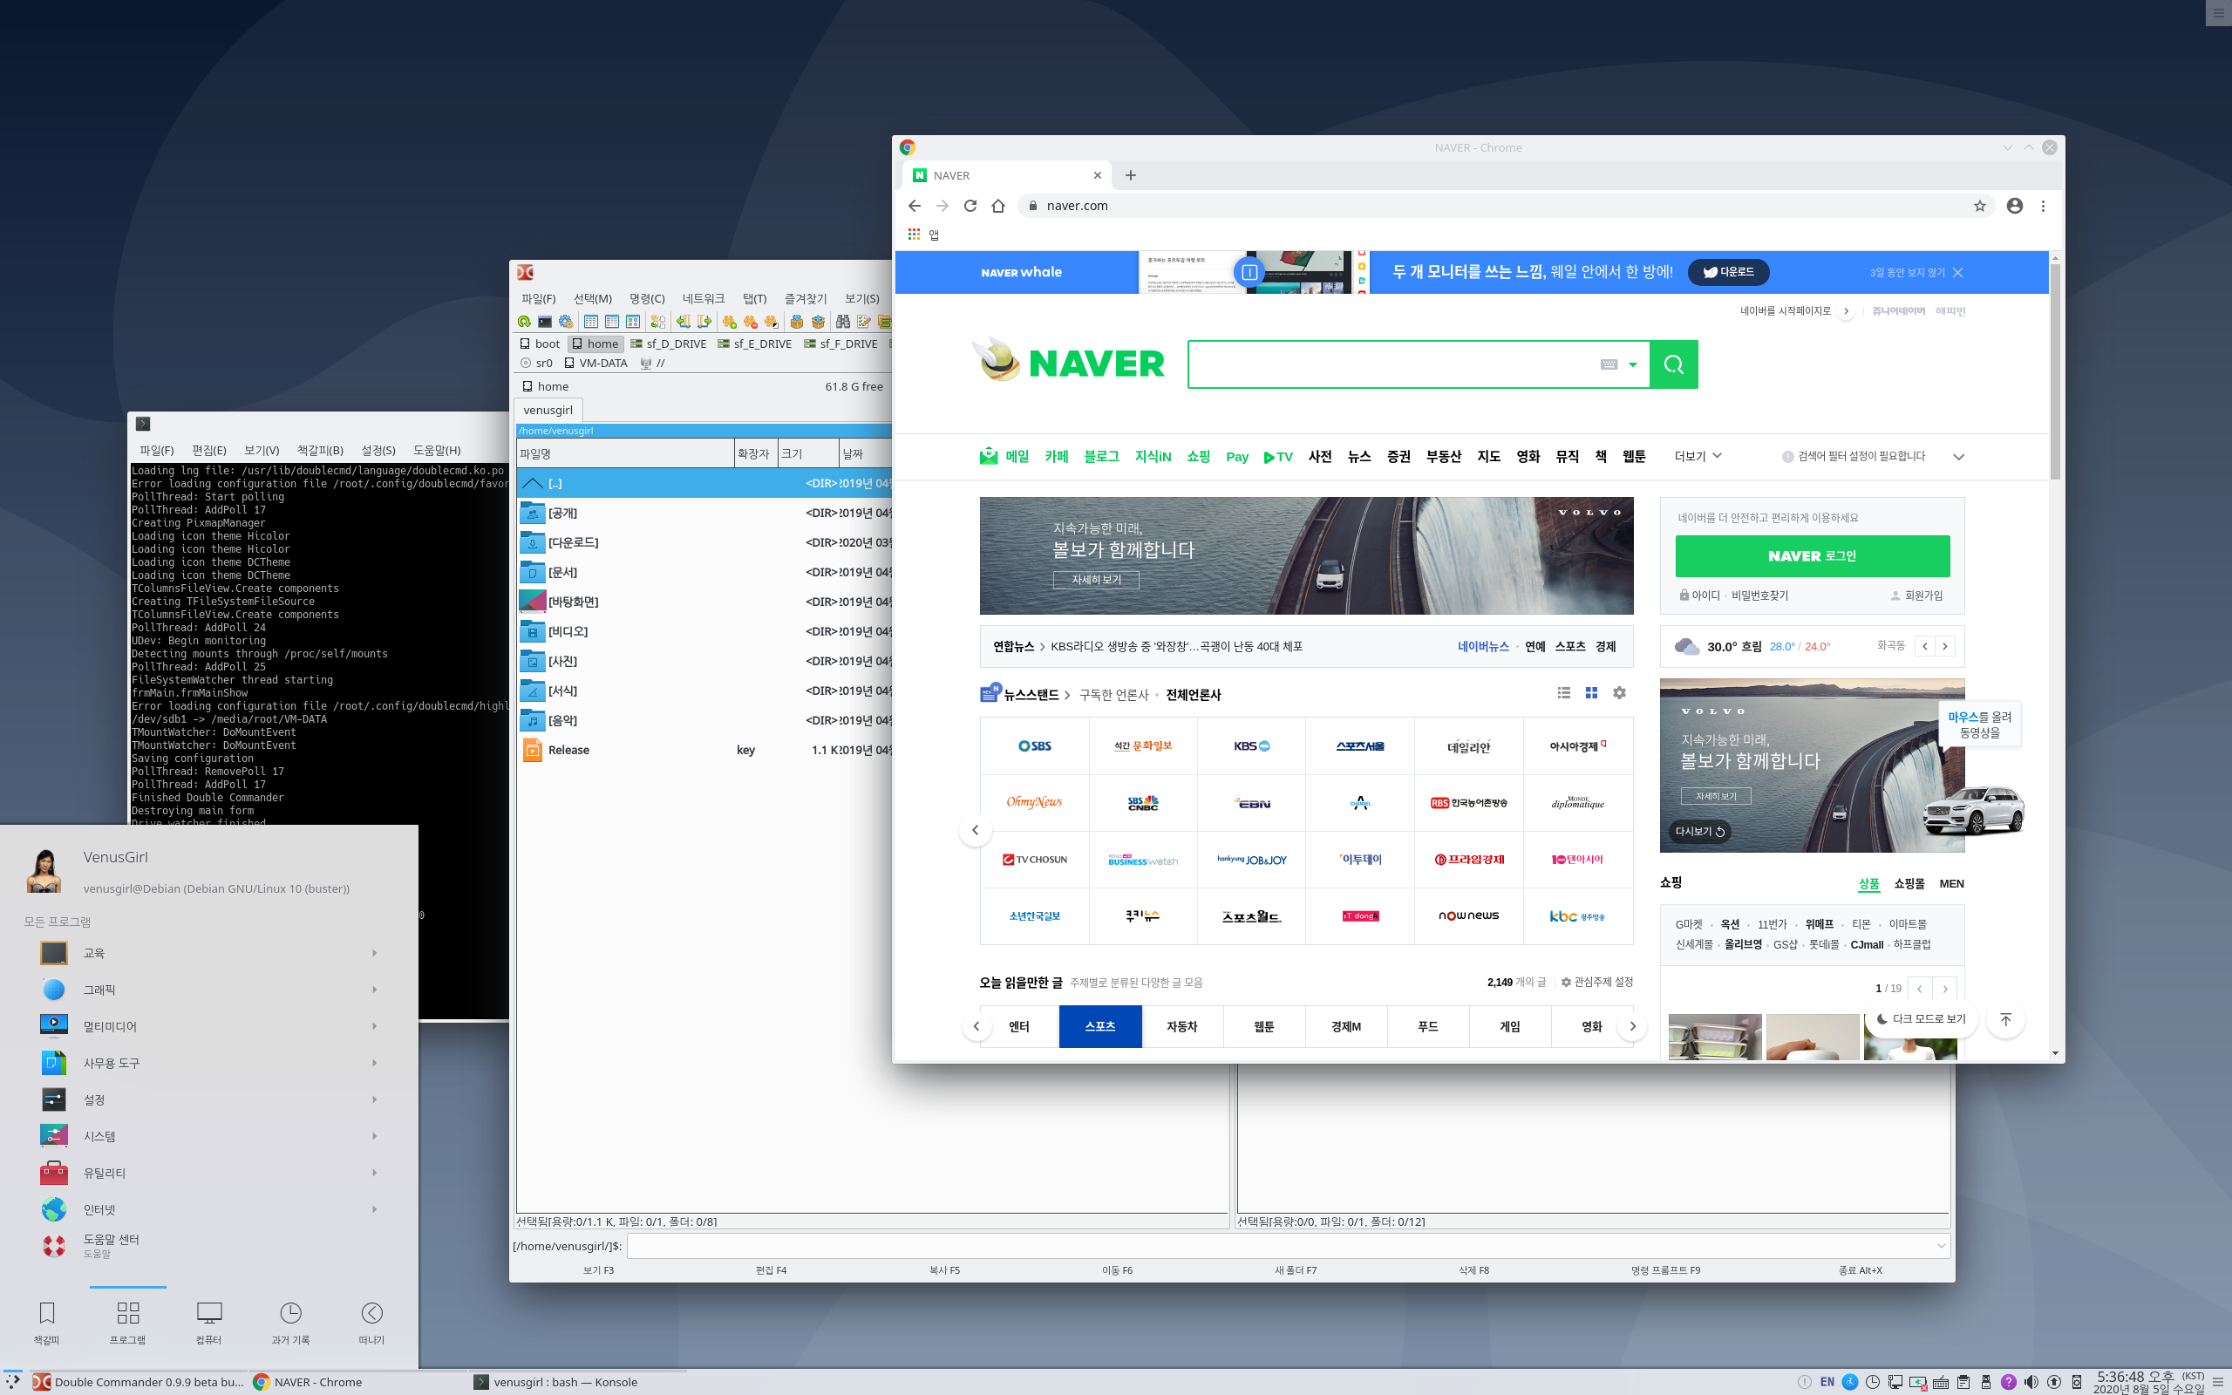Open the SBS news publisher tile
This screenshot has height=1395, width=2232.
[1035, 745]
